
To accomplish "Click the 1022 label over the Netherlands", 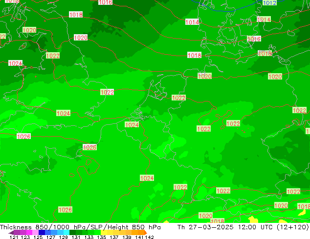I will pos(178,98).
